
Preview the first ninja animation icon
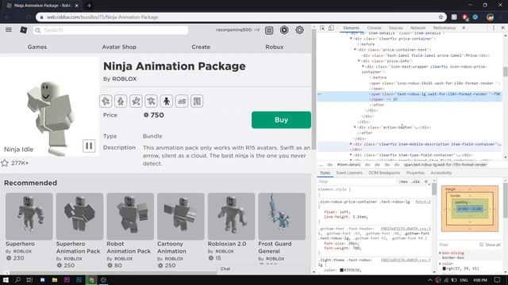pyautogui.click(x=106, y=101)
